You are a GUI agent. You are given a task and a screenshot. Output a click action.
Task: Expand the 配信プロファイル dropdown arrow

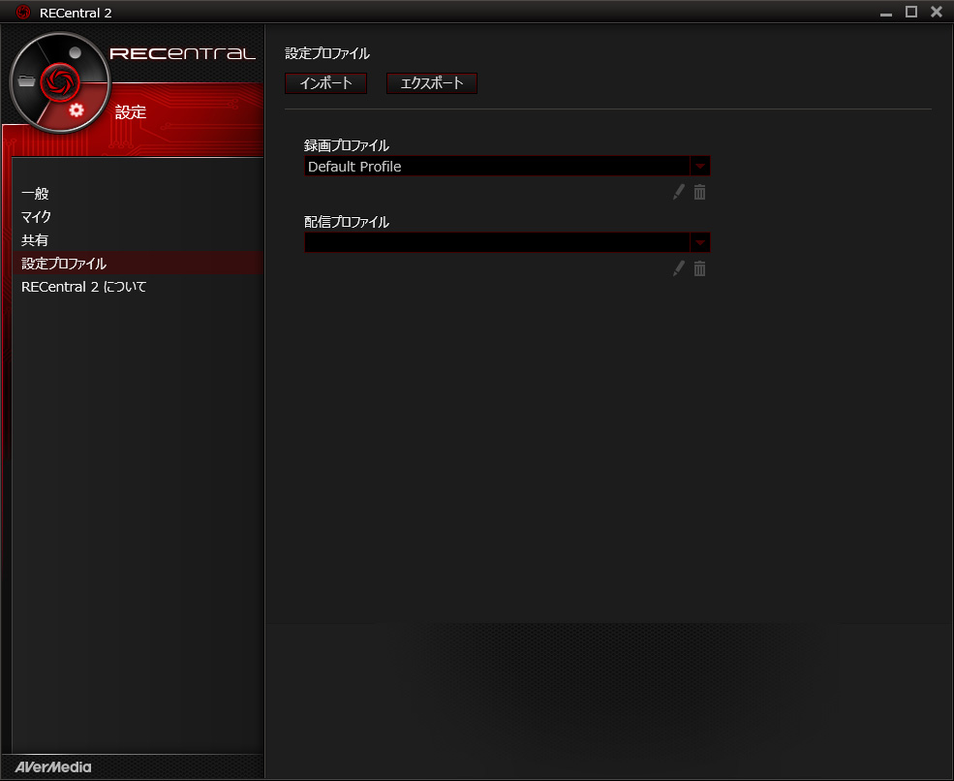coord(699,242)
